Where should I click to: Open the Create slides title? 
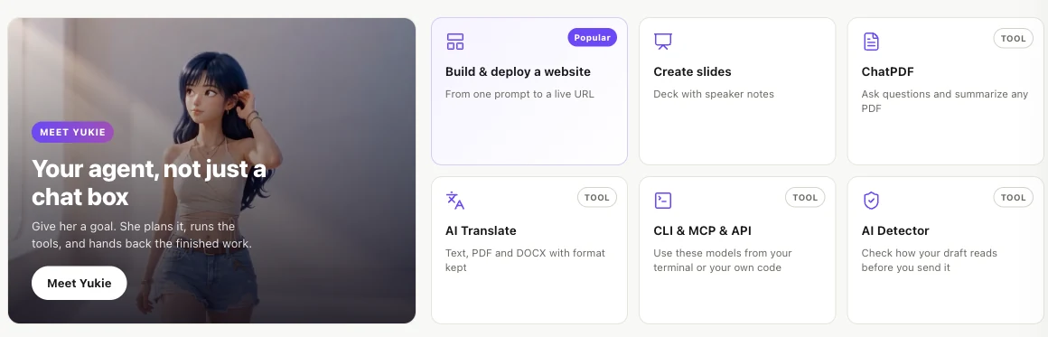[692, 71]
